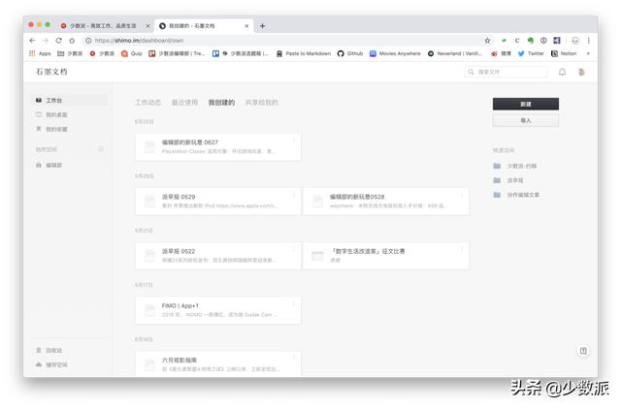Open more options on 编辑部的新玩意 0627 card
621x408 pixels.
coord(293,141)
